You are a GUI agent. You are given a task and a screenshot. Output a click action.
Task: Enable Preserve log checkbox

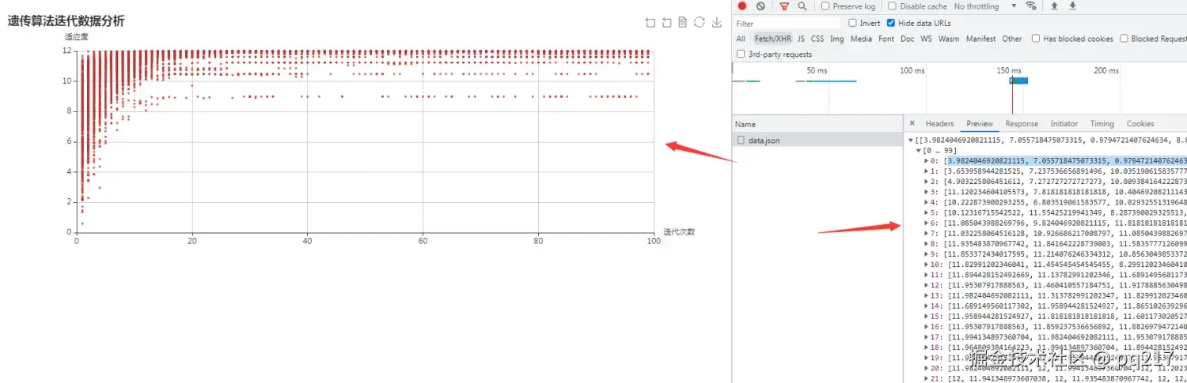pyautogui.click(x=825, y=6)
